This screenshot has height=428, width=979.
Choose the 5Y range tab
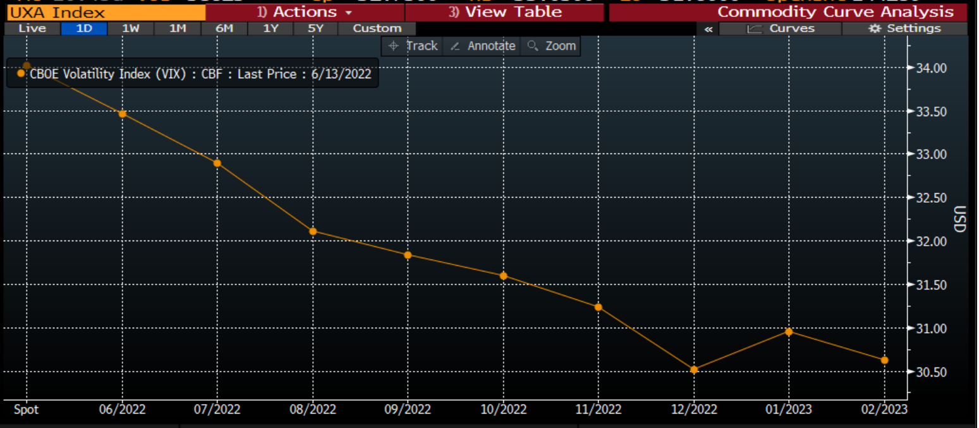315,28
